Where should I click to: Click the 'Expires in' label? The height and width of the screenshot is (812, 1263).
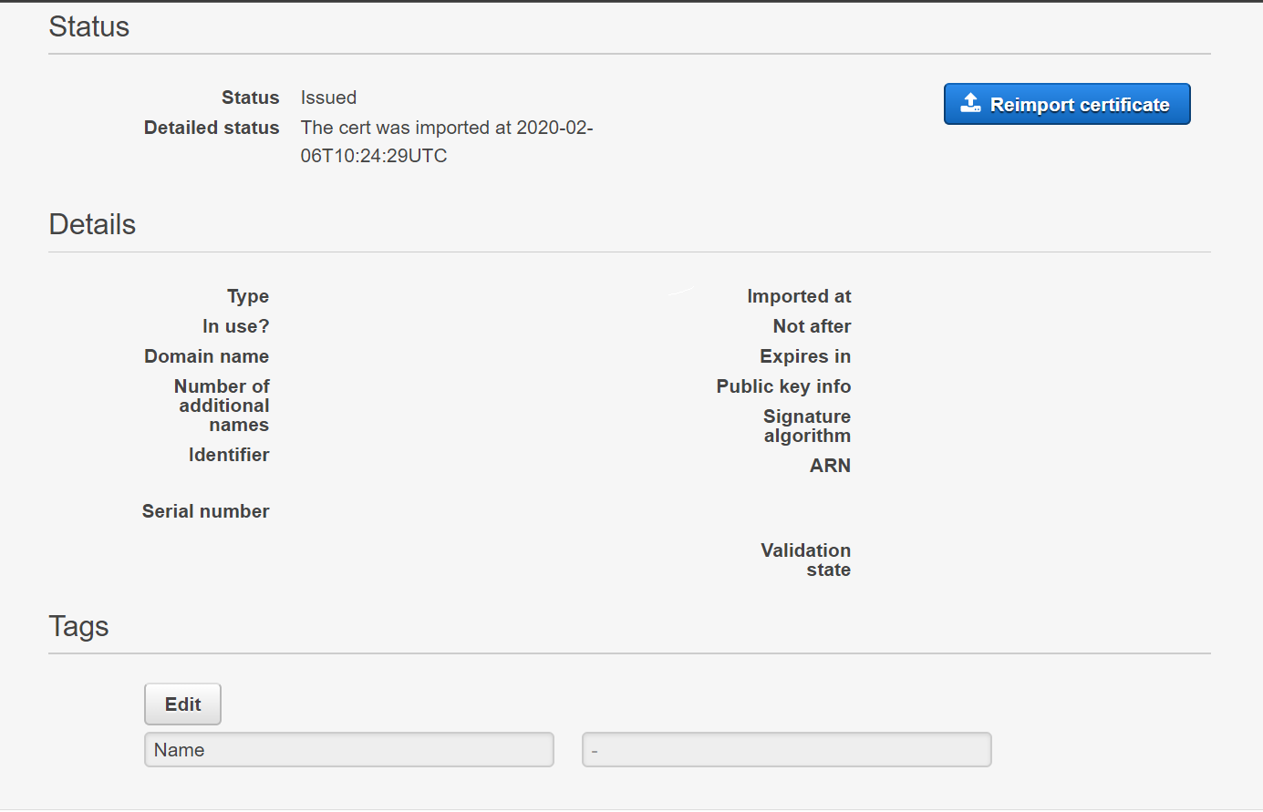pos(805,356)
